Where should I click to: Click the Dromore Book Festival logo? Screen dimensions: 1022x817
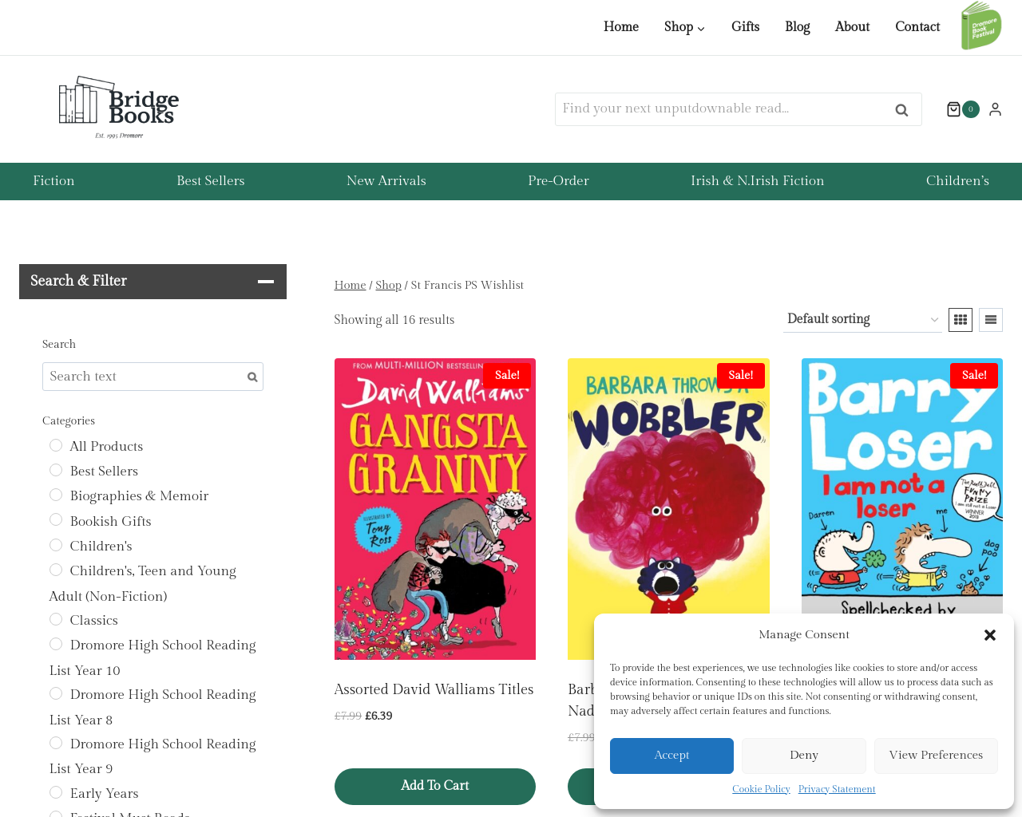(x=981, y=26)
